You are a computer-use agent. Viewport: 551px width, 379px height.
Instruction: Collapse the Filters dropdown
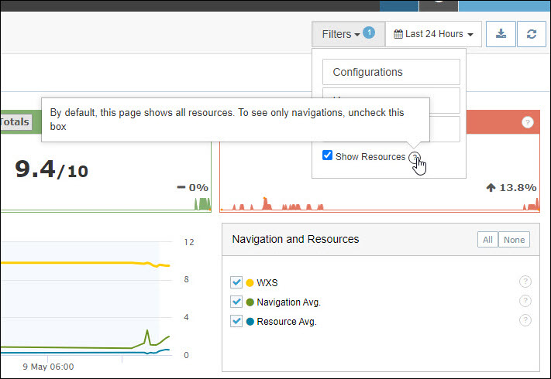[343, 34]
